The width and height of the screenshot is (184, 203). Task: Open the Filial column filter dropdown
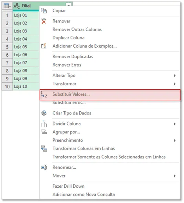click(x=69, y=5)
